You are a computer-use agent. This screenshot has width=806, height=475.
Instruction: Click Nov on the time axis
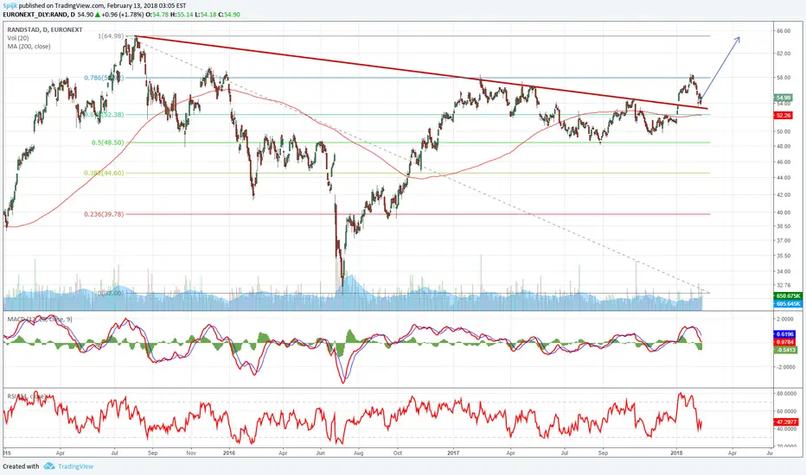pyautogui.click(x=191, y=453)
